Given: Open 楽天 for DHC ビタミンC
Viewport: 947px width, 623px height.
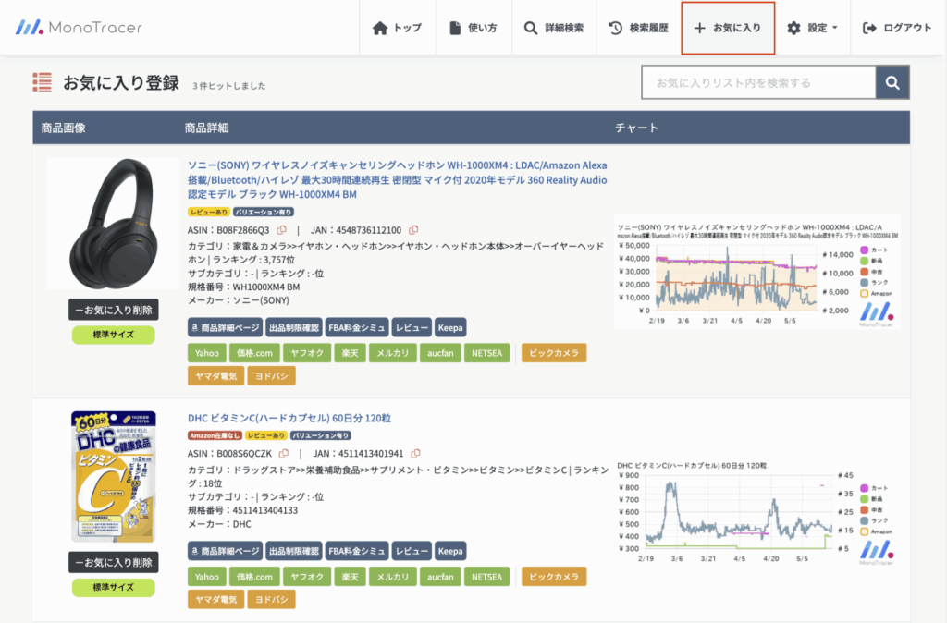Looking at the screenshot, I should [x=351, y=577].
